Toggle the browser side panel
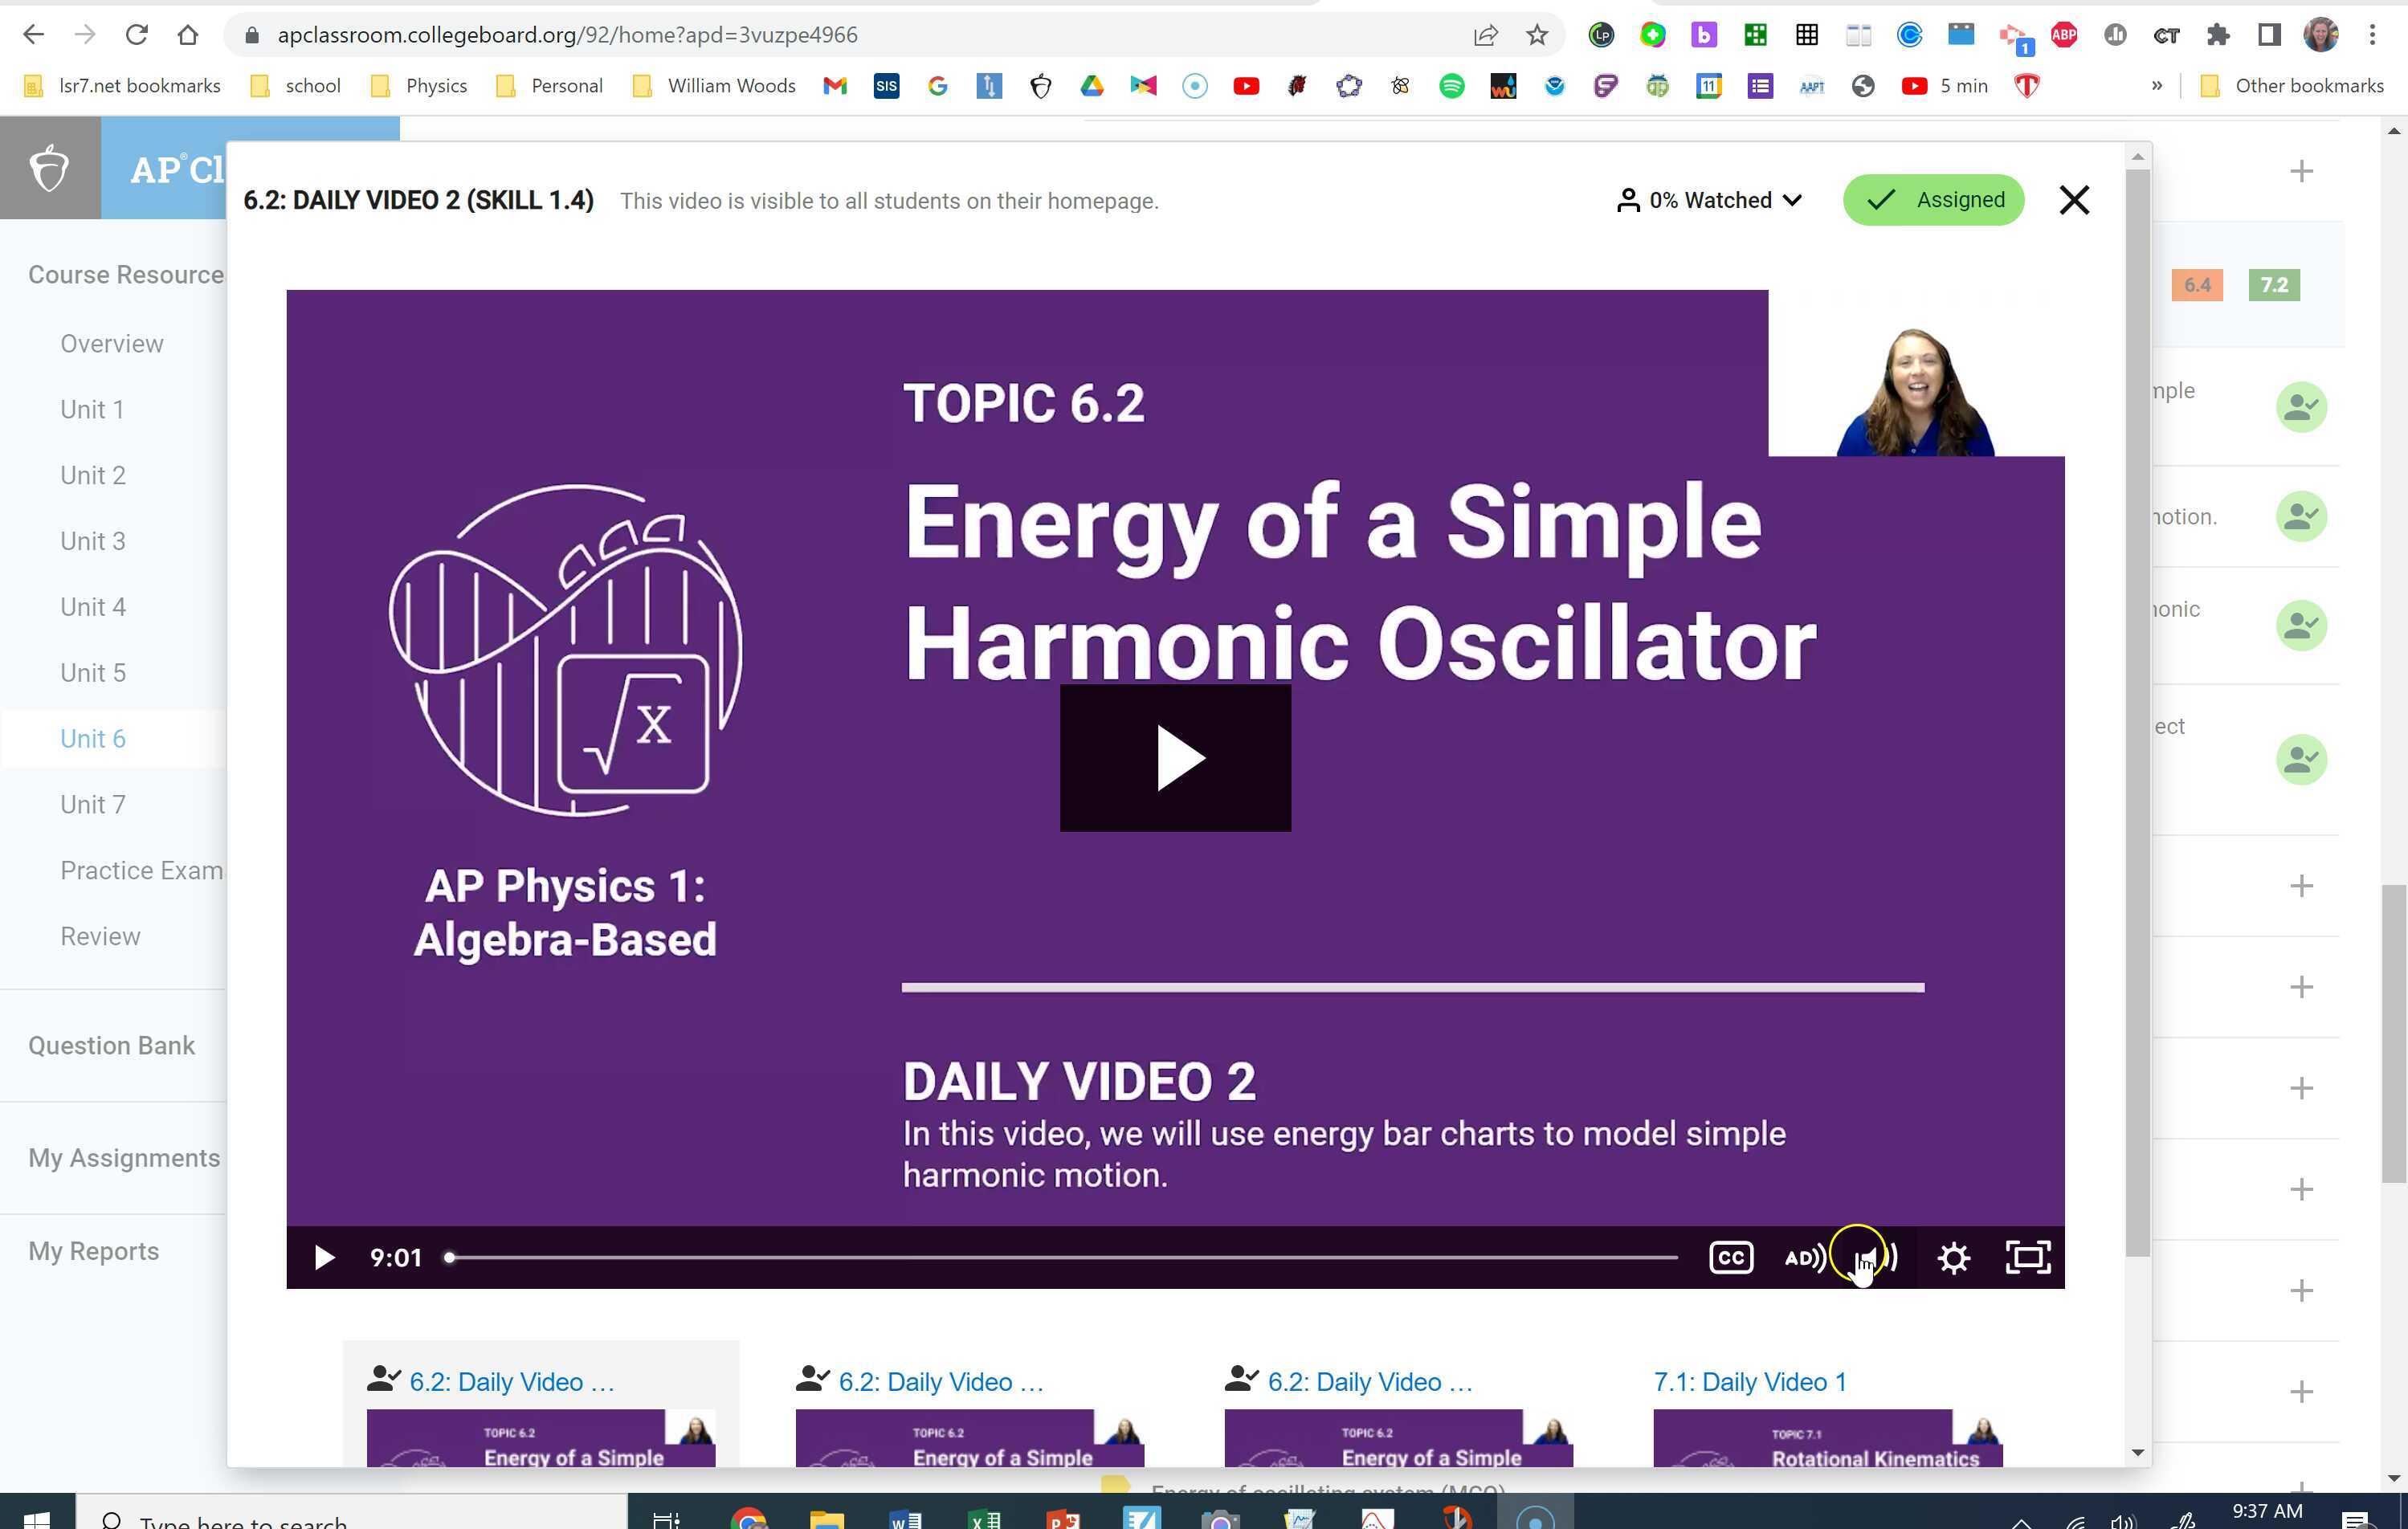2408x1529 pixels. click(x=2269, y=35)
